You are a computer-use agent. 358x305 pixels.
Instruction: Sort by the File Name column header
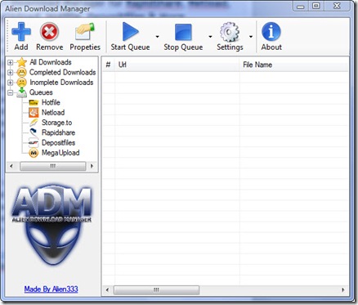294,65
